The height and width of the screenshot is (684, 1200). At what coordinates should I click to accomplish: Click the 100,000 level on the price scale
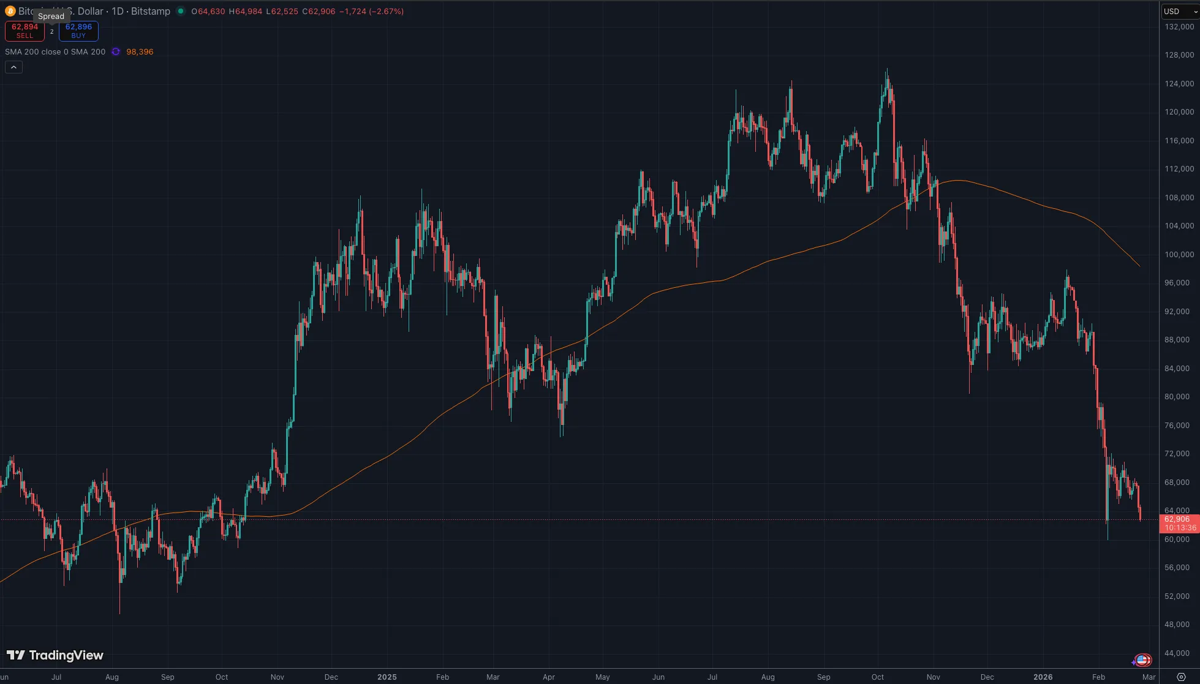click(1179, 254)
